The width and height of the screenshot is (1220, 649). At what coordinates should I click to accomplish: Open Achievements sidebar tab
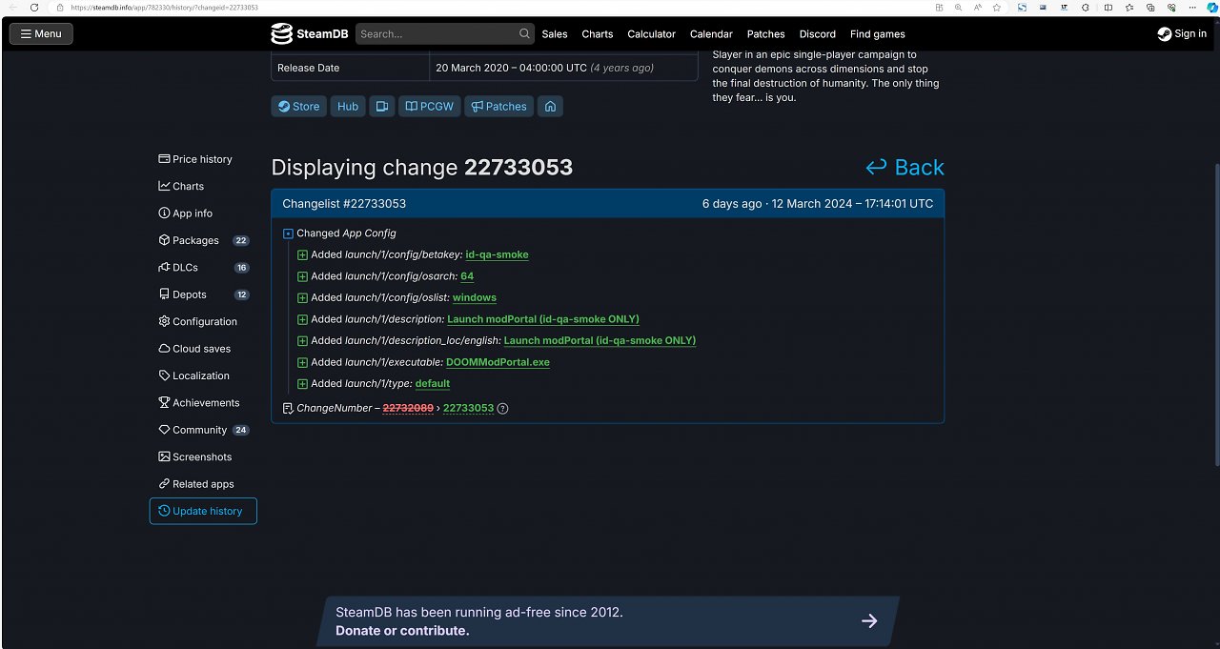[203, 403]
